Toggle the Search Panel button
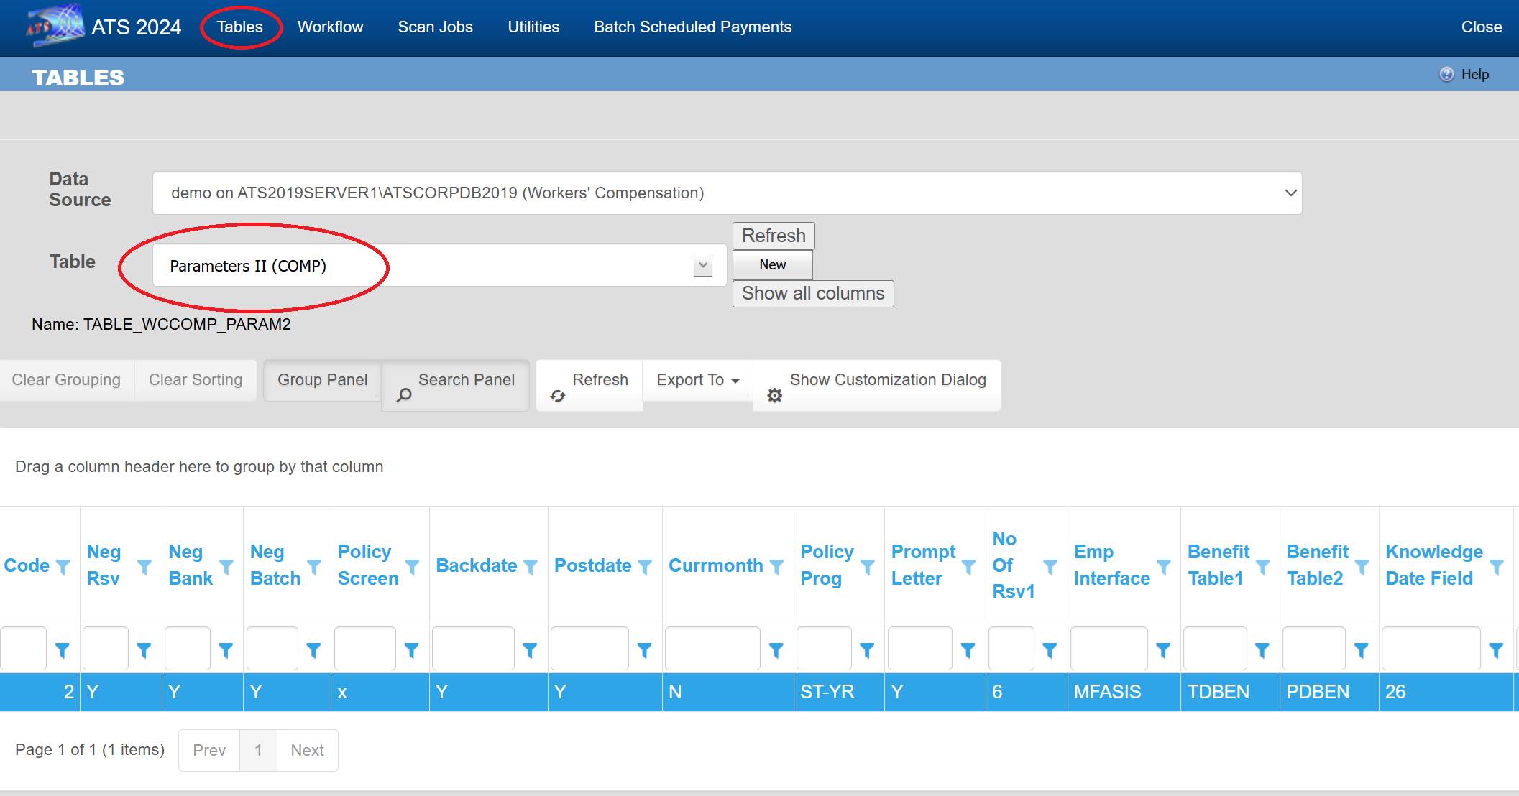 [456, 385]
